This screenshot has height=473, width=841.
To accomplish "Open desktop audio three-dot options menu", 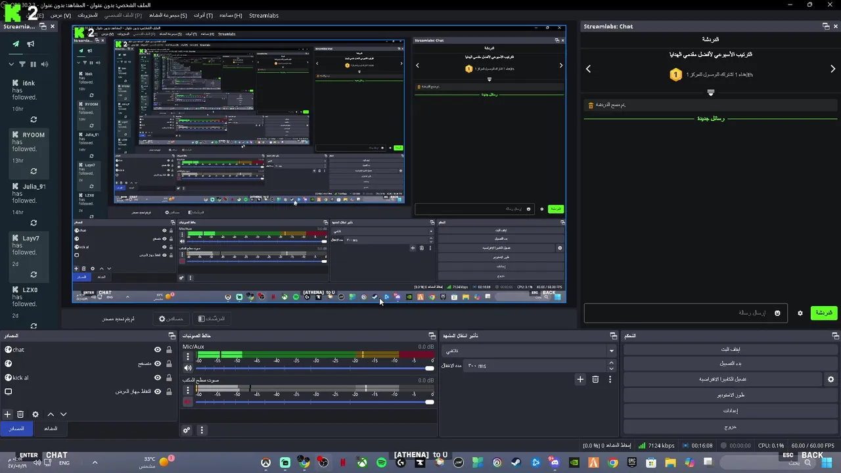I will 188,390.
